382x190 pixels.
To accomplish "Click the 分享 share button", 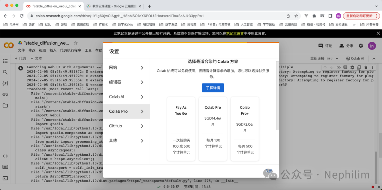I will 346,46.
